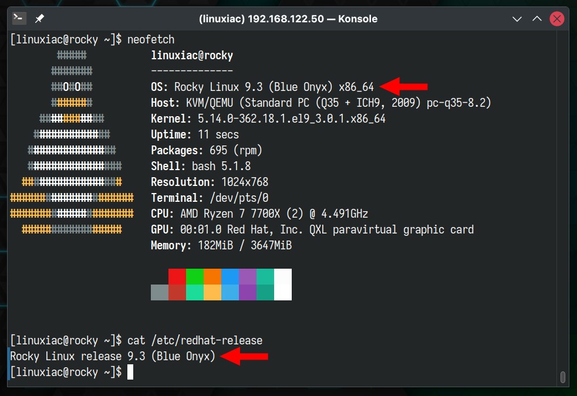
Task: Click the 'Packages: 695 (rpm)' line
Action: [x=207, y=150]
